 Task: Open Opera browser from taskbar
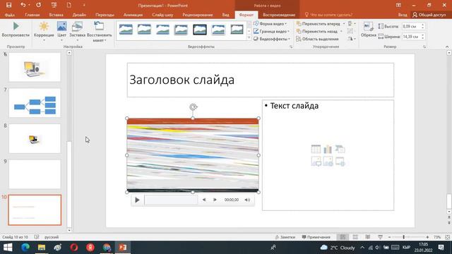74,248
